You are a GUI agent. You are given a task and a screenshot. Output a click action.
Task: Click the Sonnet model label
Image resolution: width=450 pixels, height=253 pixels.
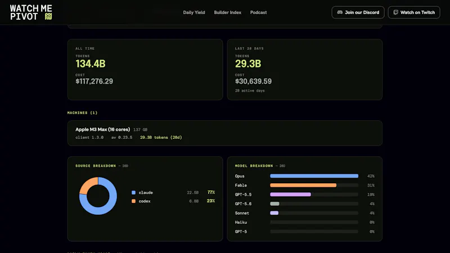click(242, 213)
